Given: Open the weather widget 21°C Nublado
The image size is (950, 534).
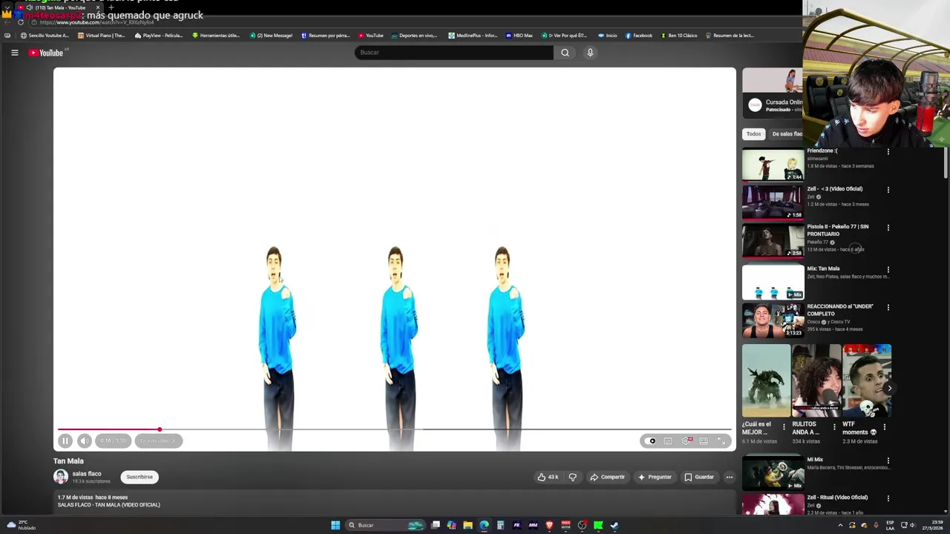Looking at the screenshot, I should (x=21, y=525).
